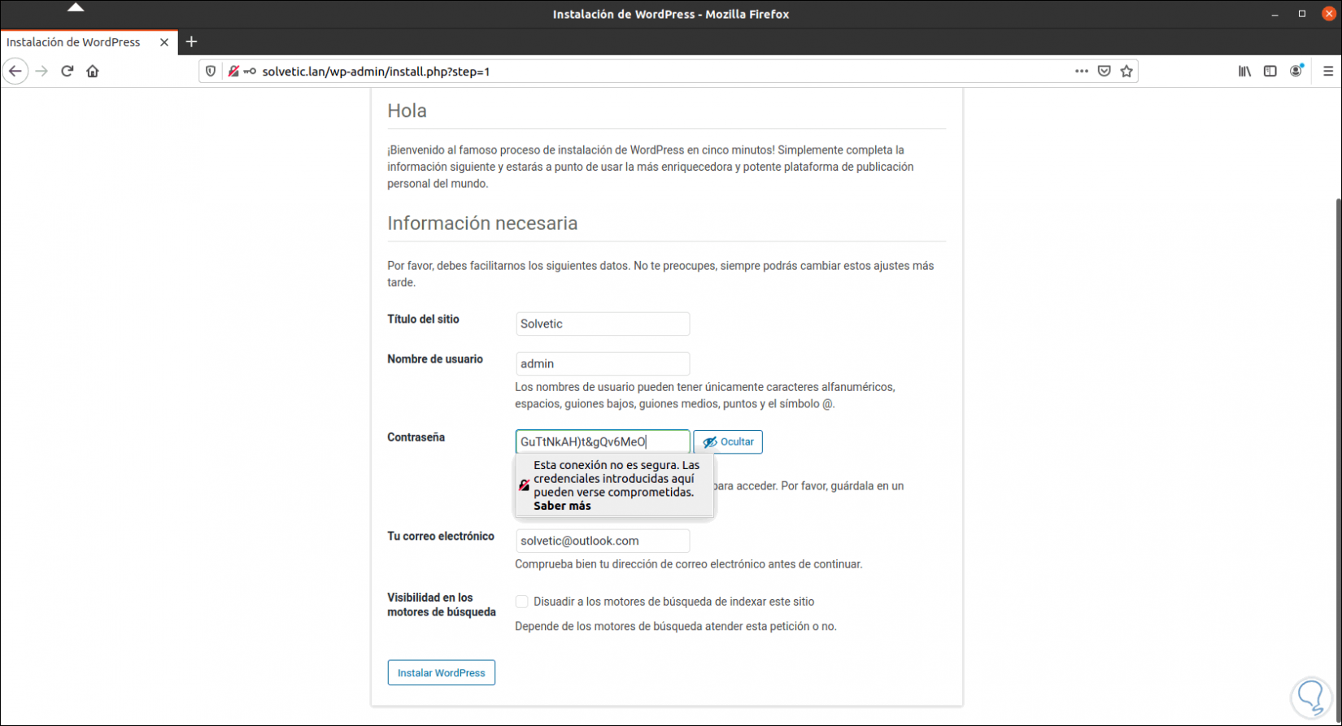Toggle the sidebar view

pyautogui.click(x=1270, y=72)
